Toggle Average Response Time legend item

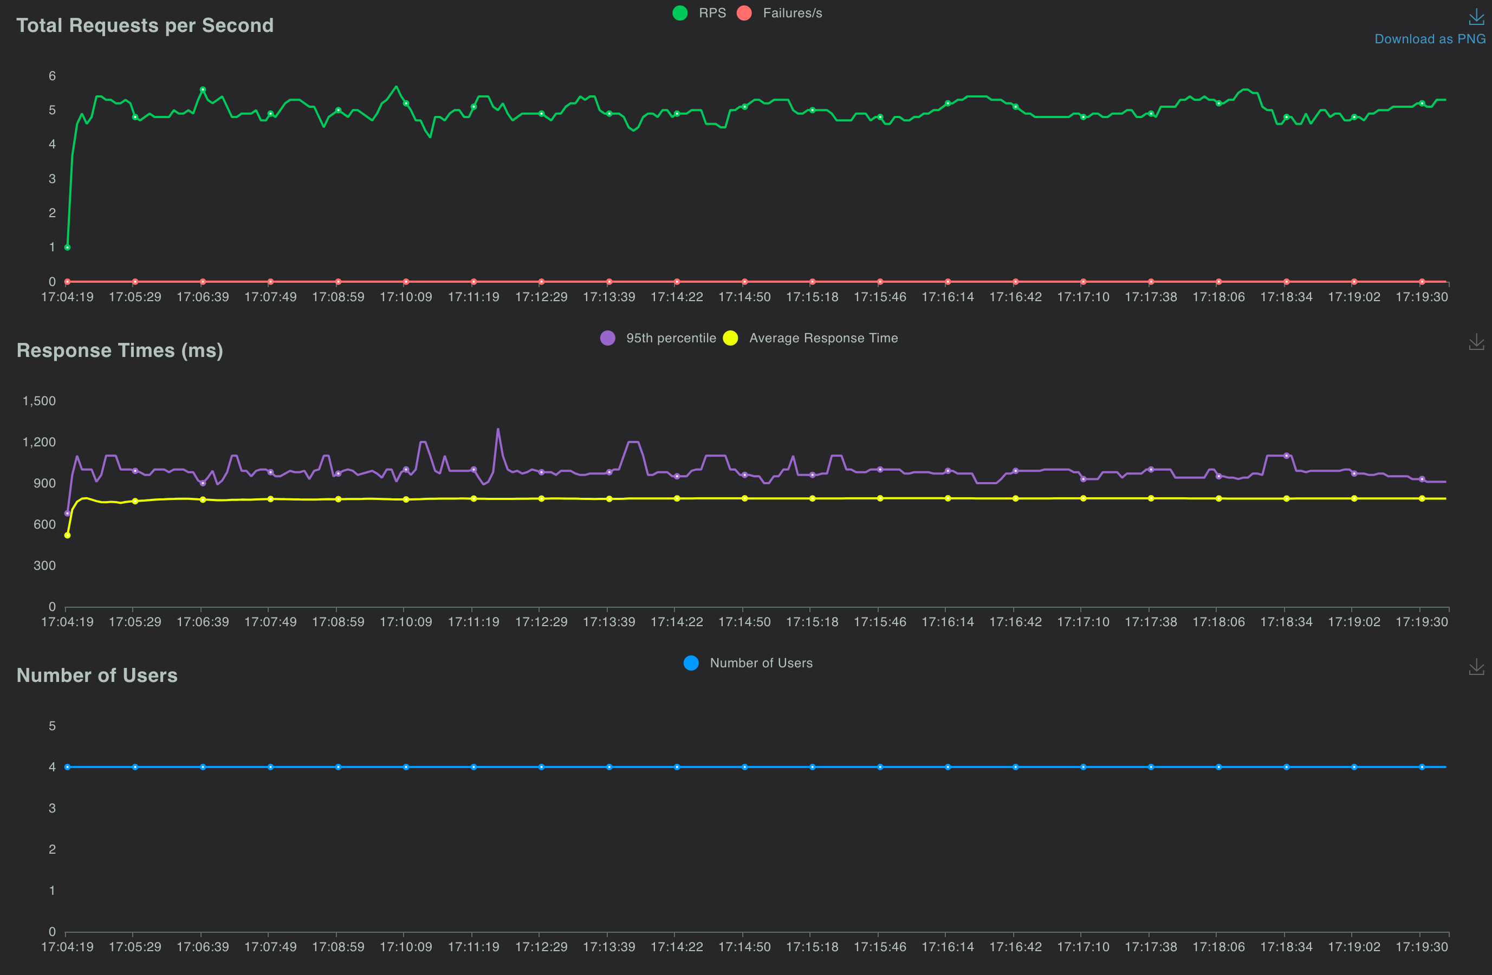point(823,339)
